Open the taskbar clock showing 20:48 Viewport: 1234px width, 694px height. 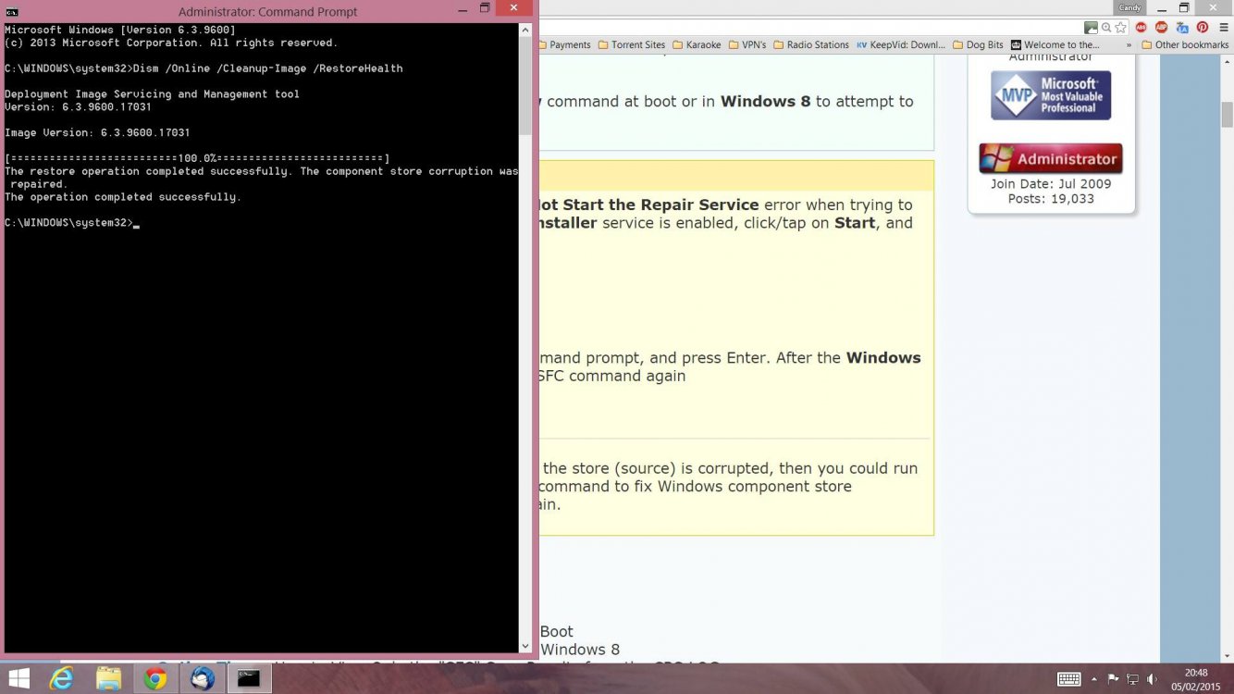pos(1195,679)
